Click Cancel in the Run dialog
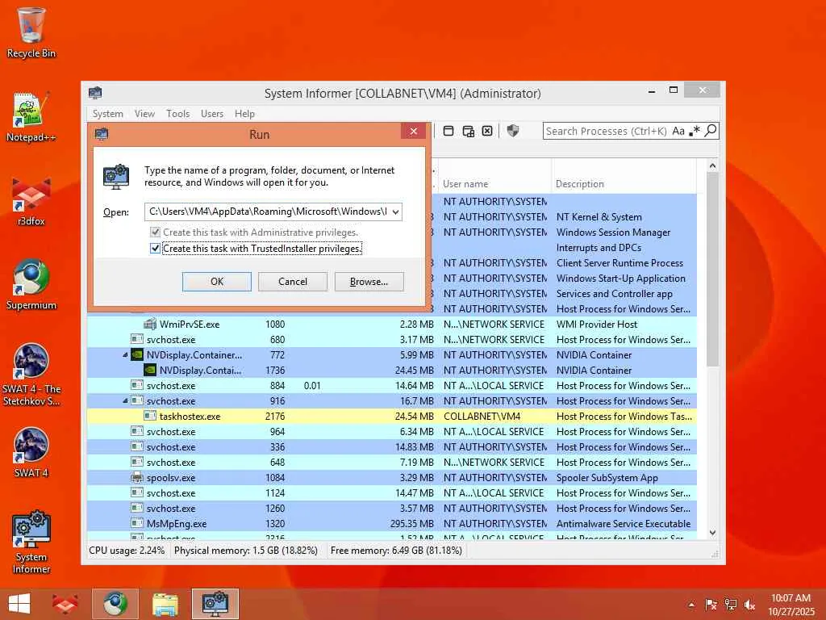 (292, 282)
